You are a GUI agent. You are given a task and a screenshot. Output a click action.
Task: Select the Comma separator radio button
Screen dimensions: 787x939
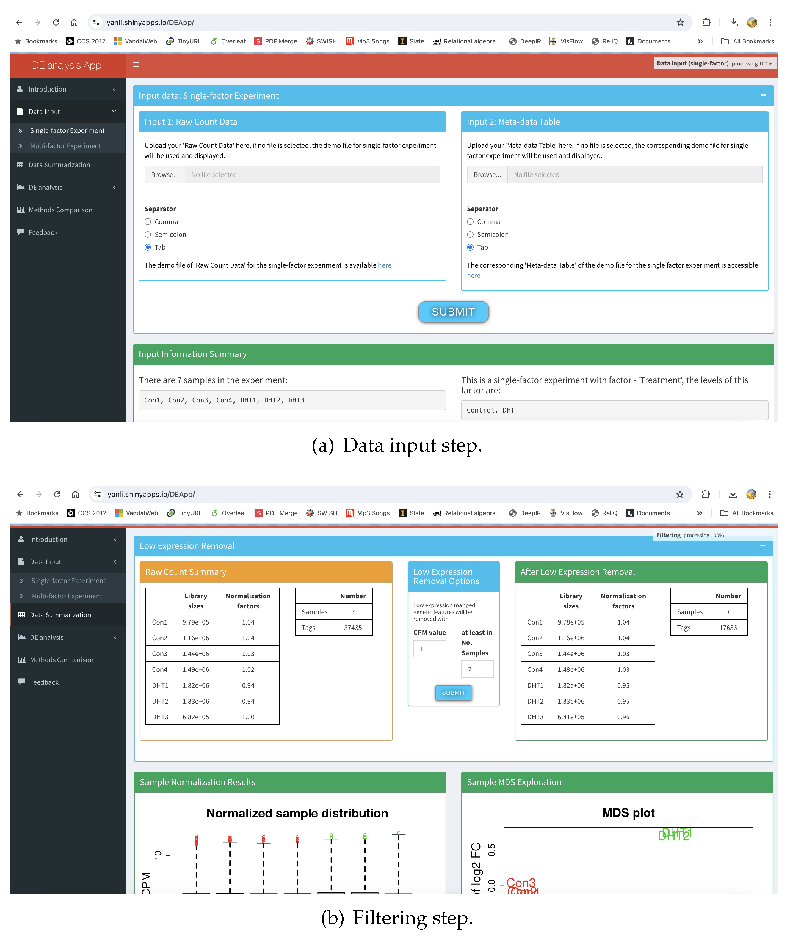click(x=150, y=221)
